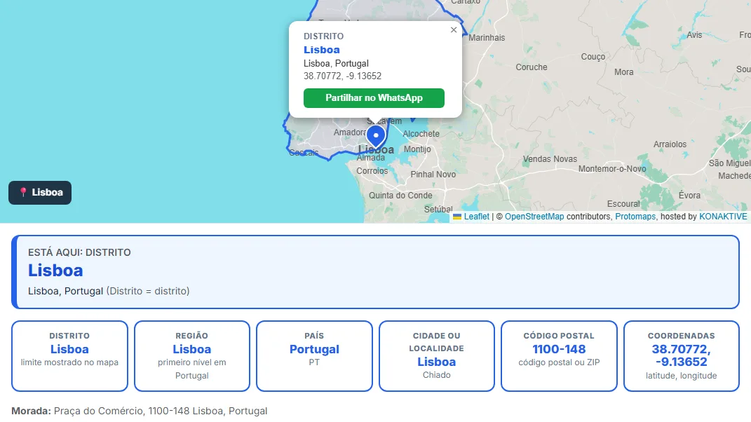Click the Montemor-o-Novo map label
The image size is (751, 422).
coord(612,169)
